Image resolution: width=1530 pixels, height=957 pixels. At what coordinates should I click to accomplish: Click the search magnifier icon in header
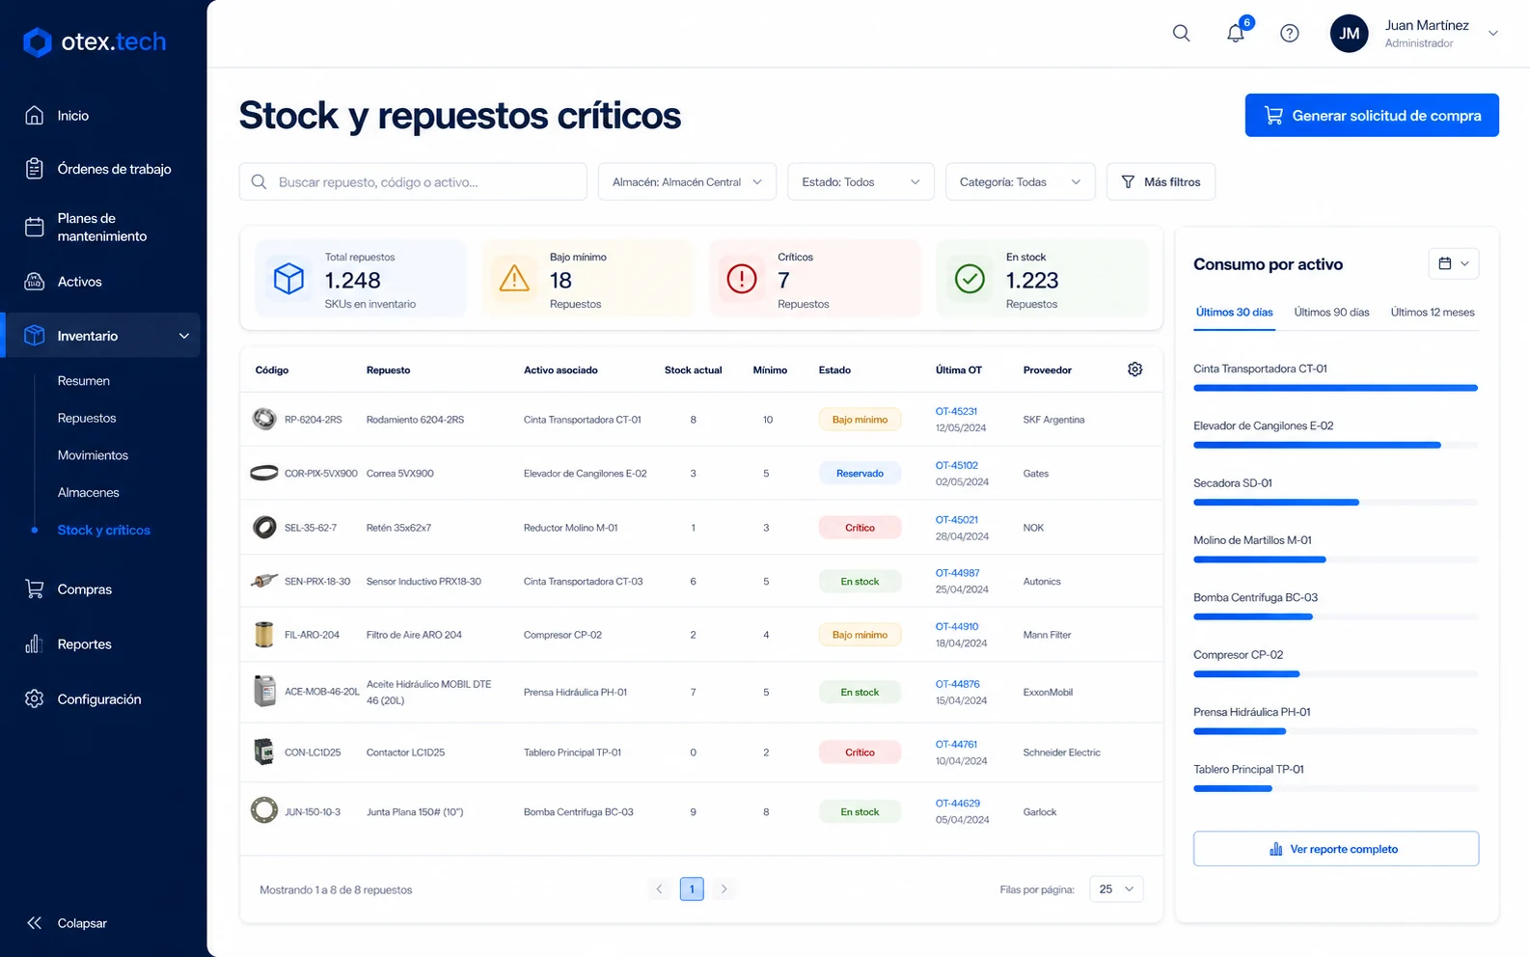[1181, 33]
